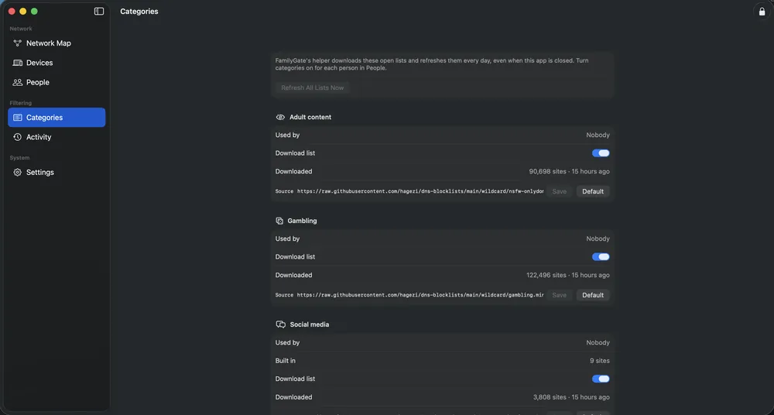Click the Adult content eye icon
This screenshot has height=415, width=774.
click(x=280, y=117)
